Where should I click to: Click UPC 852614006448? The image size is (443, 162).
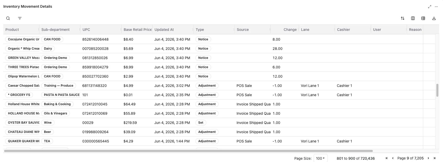coord(95,39)
